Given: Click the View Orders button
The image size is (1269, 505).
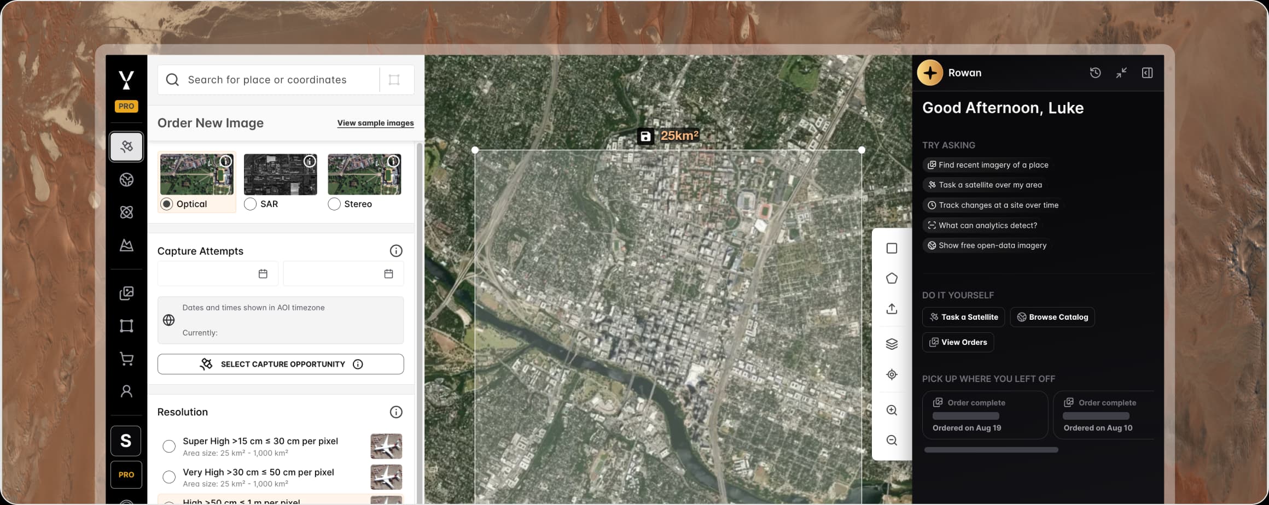Looking at the screenshot, I should pyautogui.click(x=958, y=342).
